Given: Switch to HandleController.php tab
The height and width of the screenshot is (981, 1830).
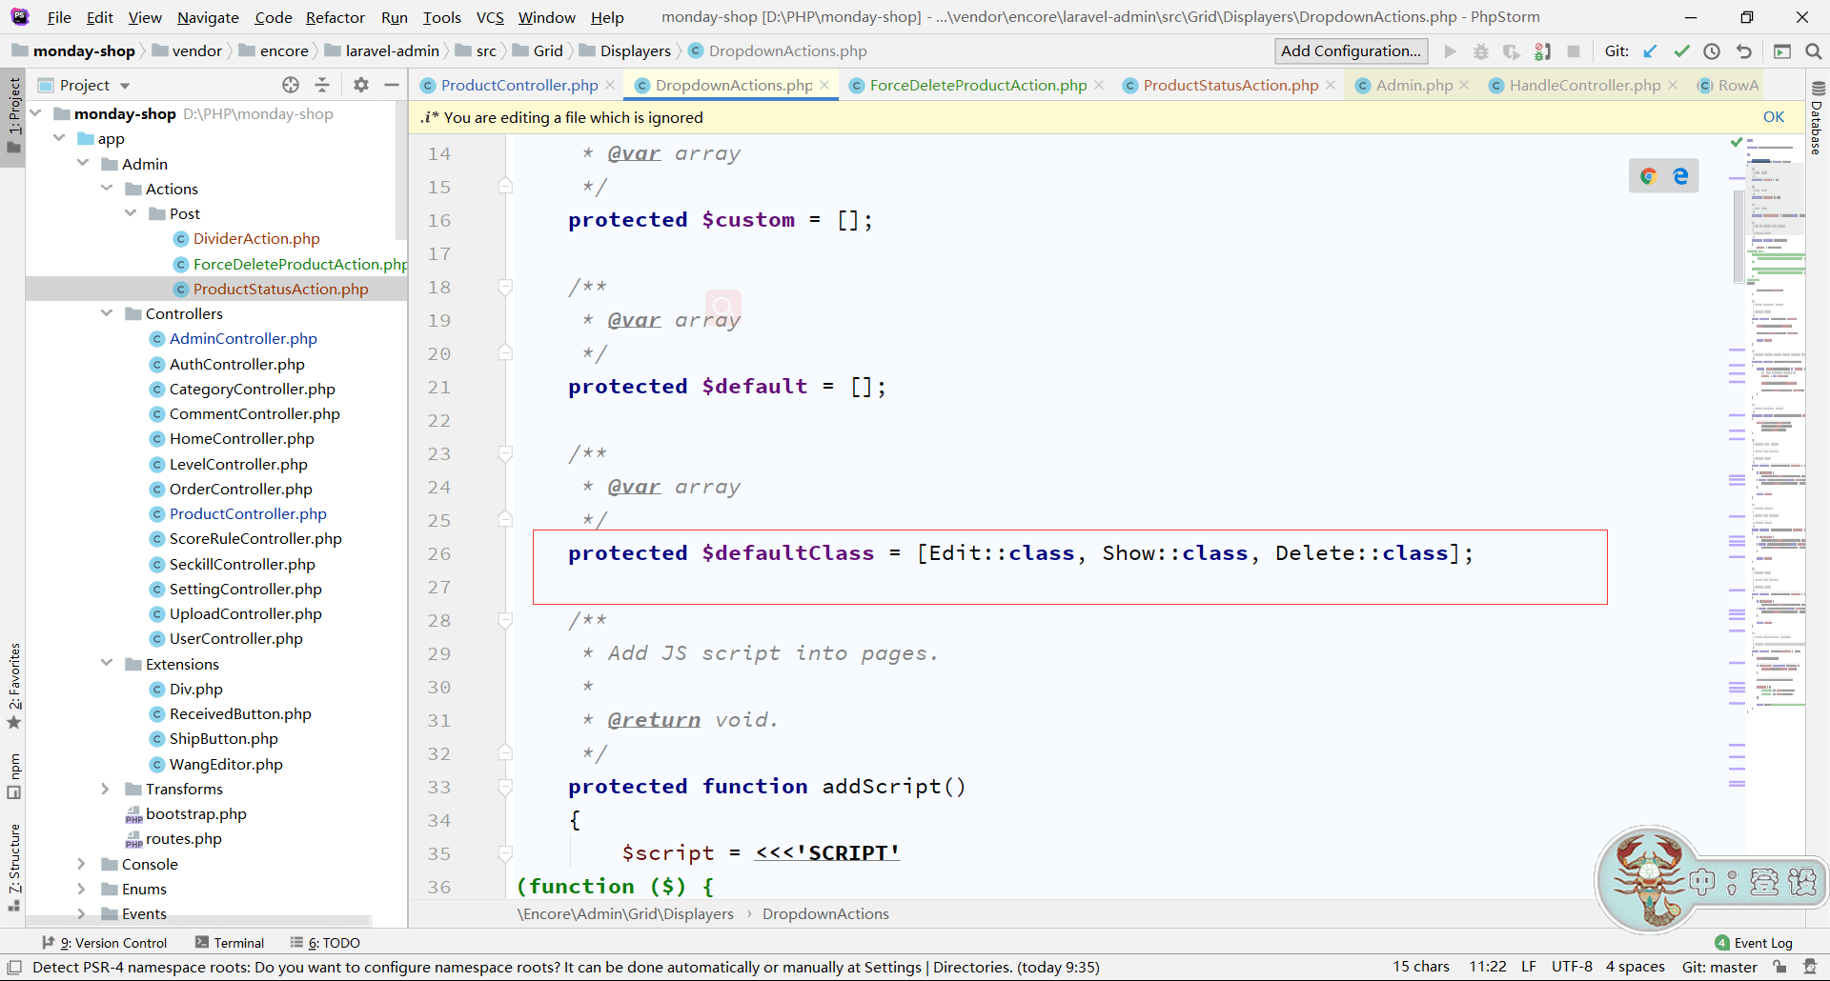Looking at the screenshot, I should click(1584, 85).
